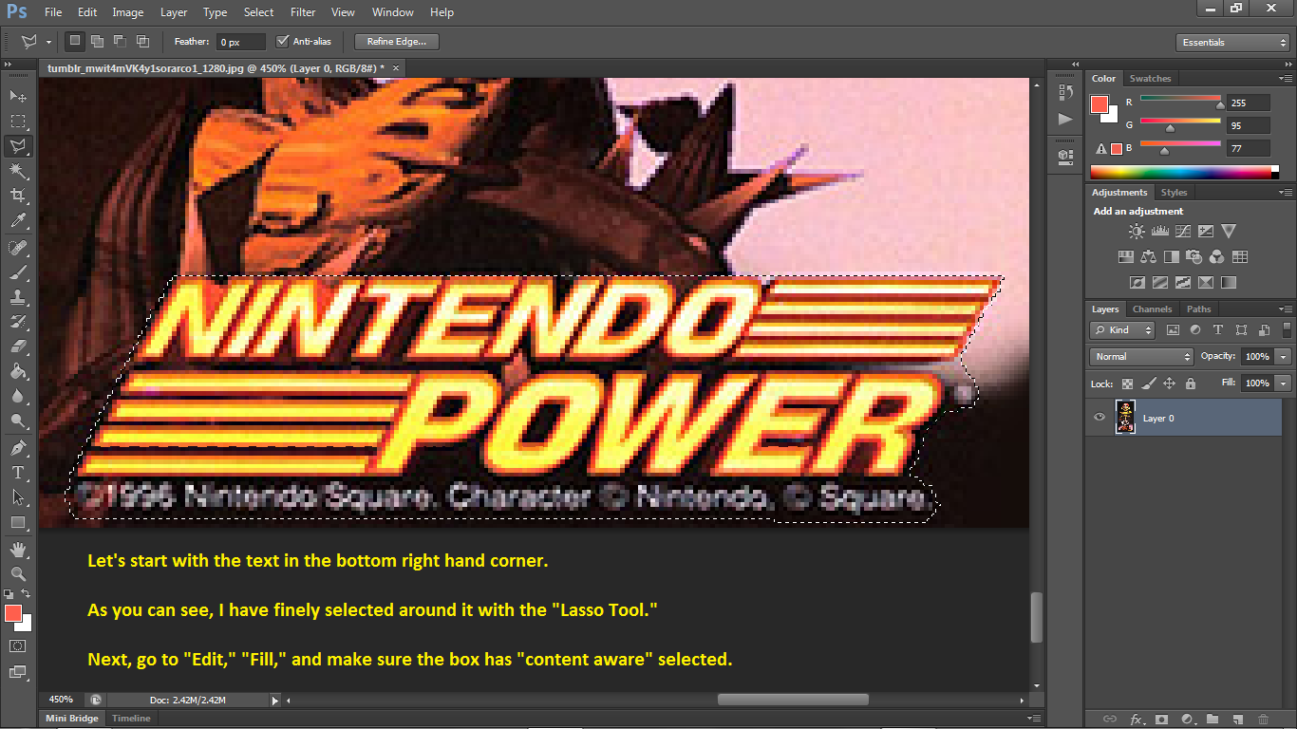Viewport: 1297px width, 729px height.
Task: Open the Adjustments panel flyout menu
Action: click(x=1286, y=193)
